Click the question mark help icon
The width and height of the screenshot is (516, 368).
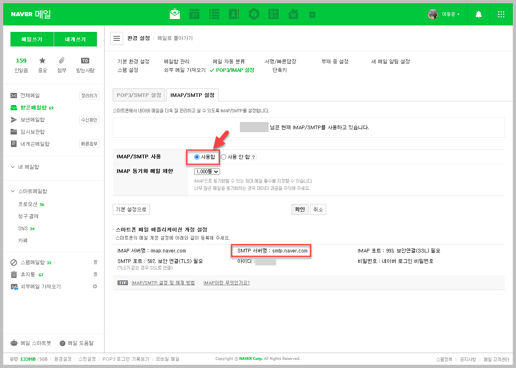254,157
